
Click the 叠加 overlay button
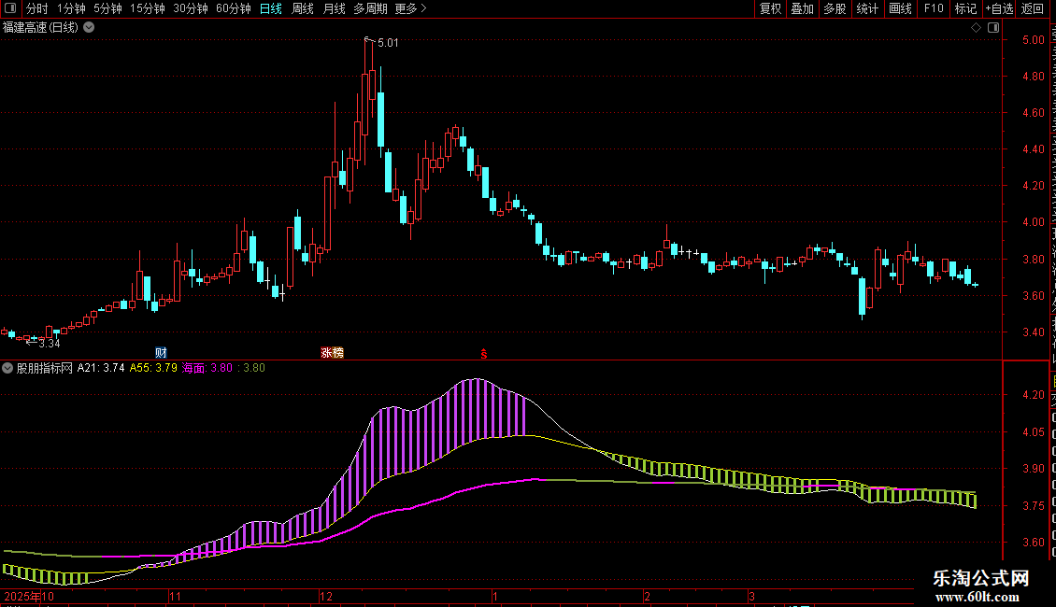click(x=802, y=8)
